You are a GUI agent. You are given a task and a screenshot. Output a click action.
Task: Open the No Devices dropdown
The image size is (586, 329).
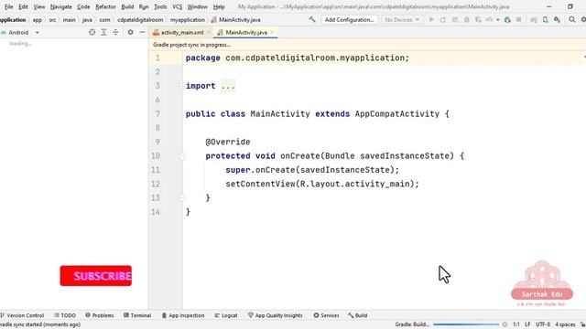[x=402, y=19]
